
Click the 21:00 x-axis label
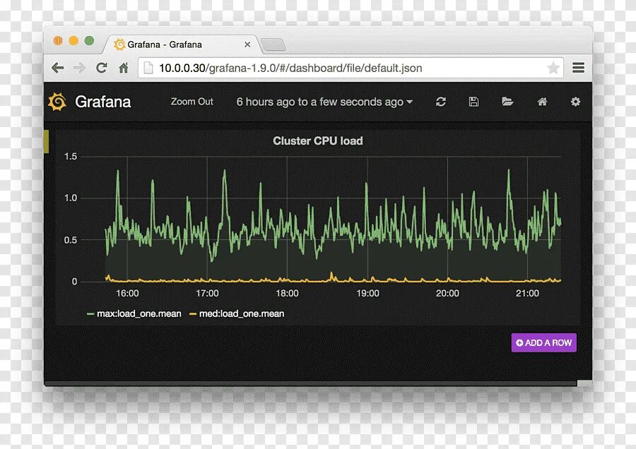pyautogui.click(x=527, y=293)
